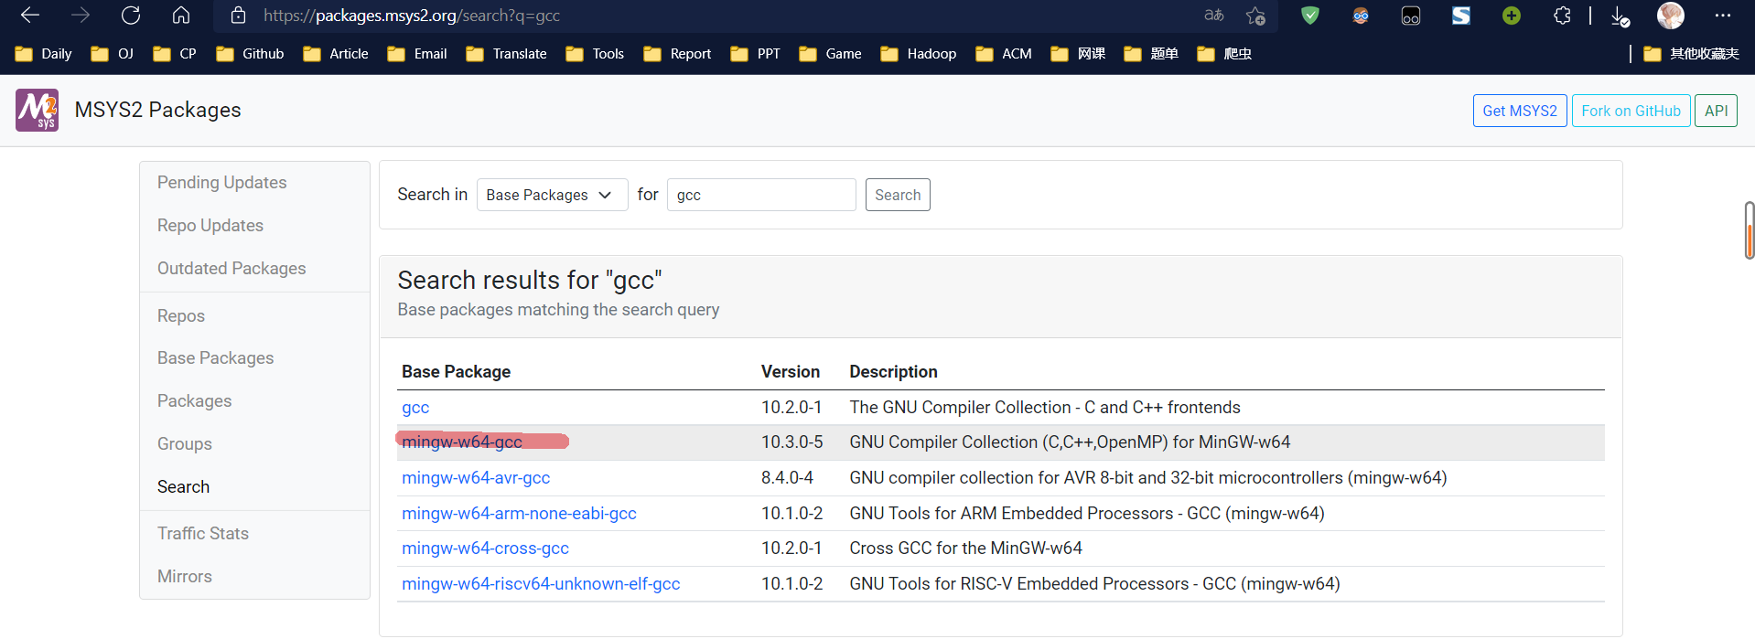1755x639 pixels.
Task: Open the mingw-w64-gcc package link
Action: click(x=462, y=442)
